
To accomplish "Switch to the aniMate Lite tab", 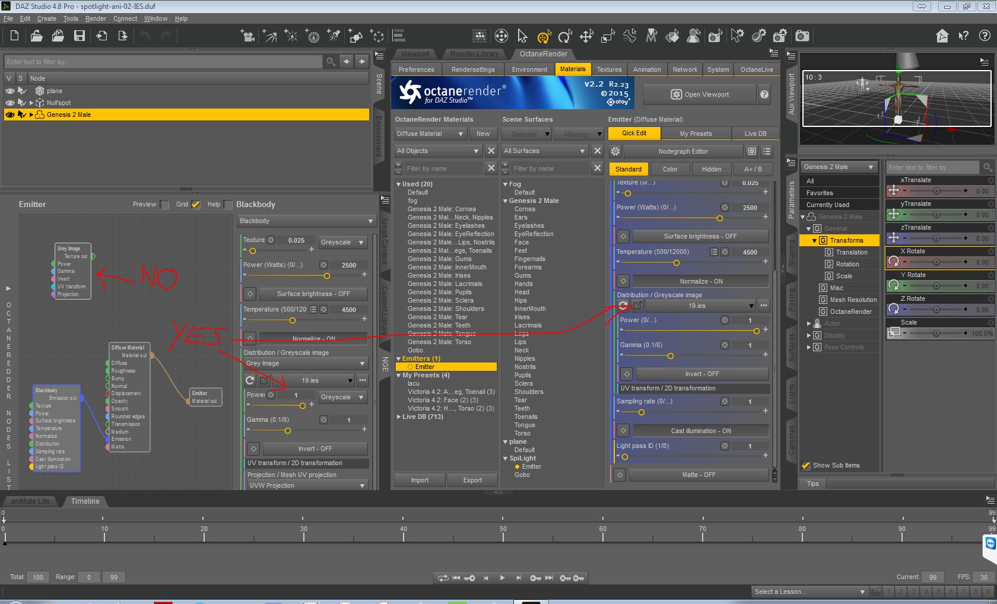I will pos(30,501).
